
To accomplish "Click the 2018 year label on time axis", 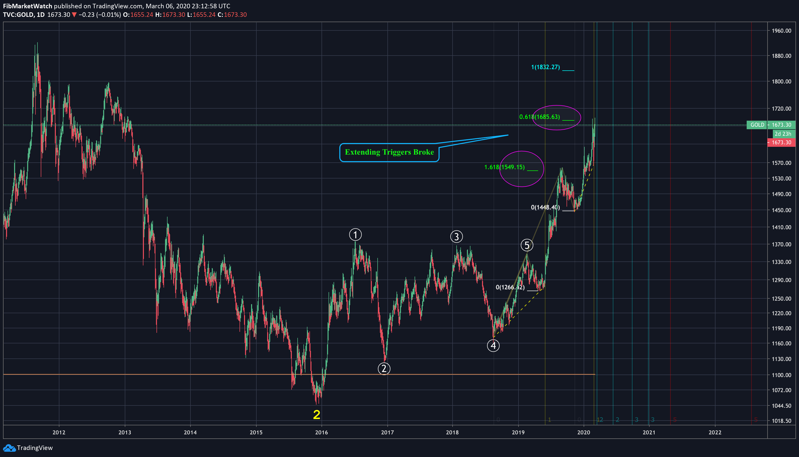I will point(452,433).
